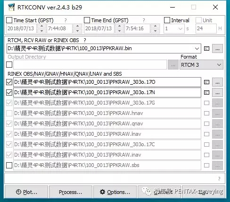Enable the Time End (GPST) checkbox

pyautogui.click(x=87, y=20)
